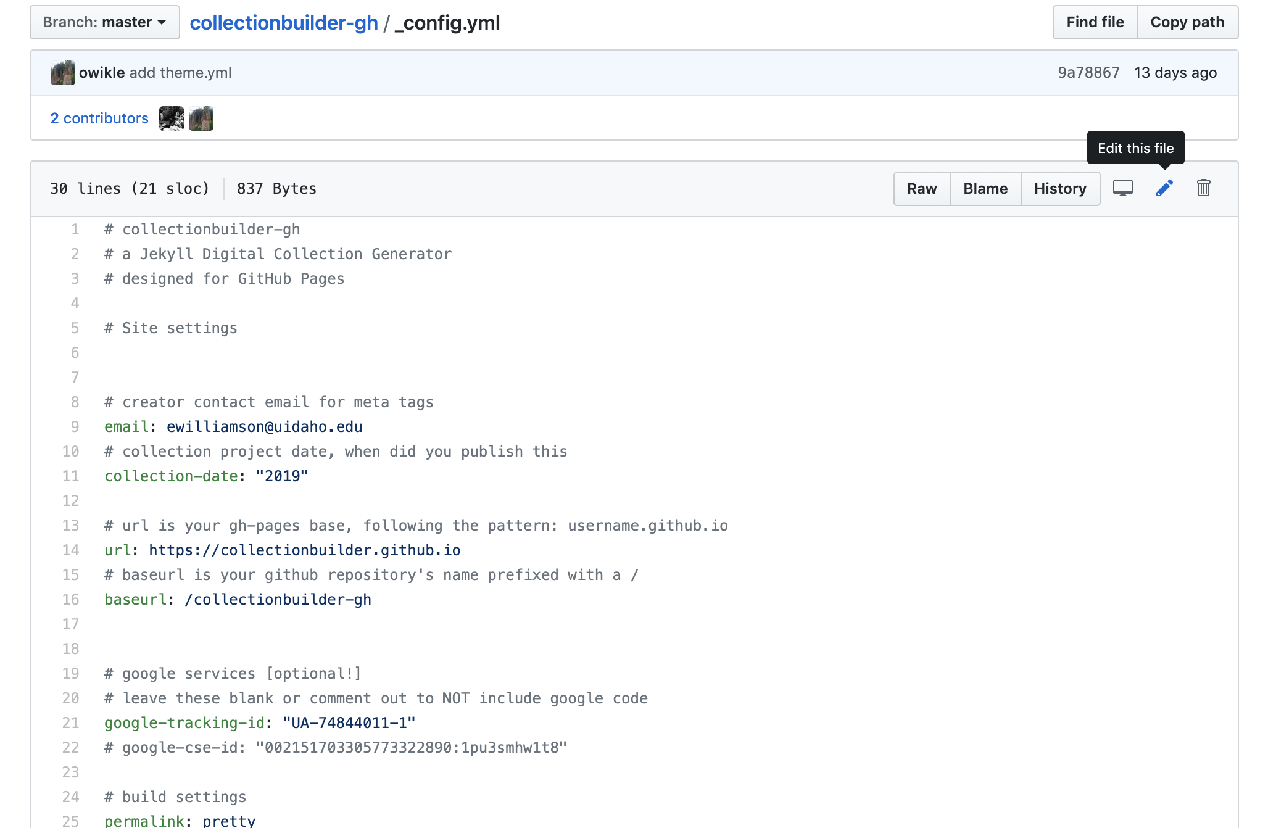The image size is (1276, 828).
Task: View file History
Action: coord(1060,189)
